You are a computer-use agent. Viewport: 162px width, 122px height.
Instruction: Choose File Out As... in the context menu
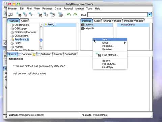pos(110,64)
